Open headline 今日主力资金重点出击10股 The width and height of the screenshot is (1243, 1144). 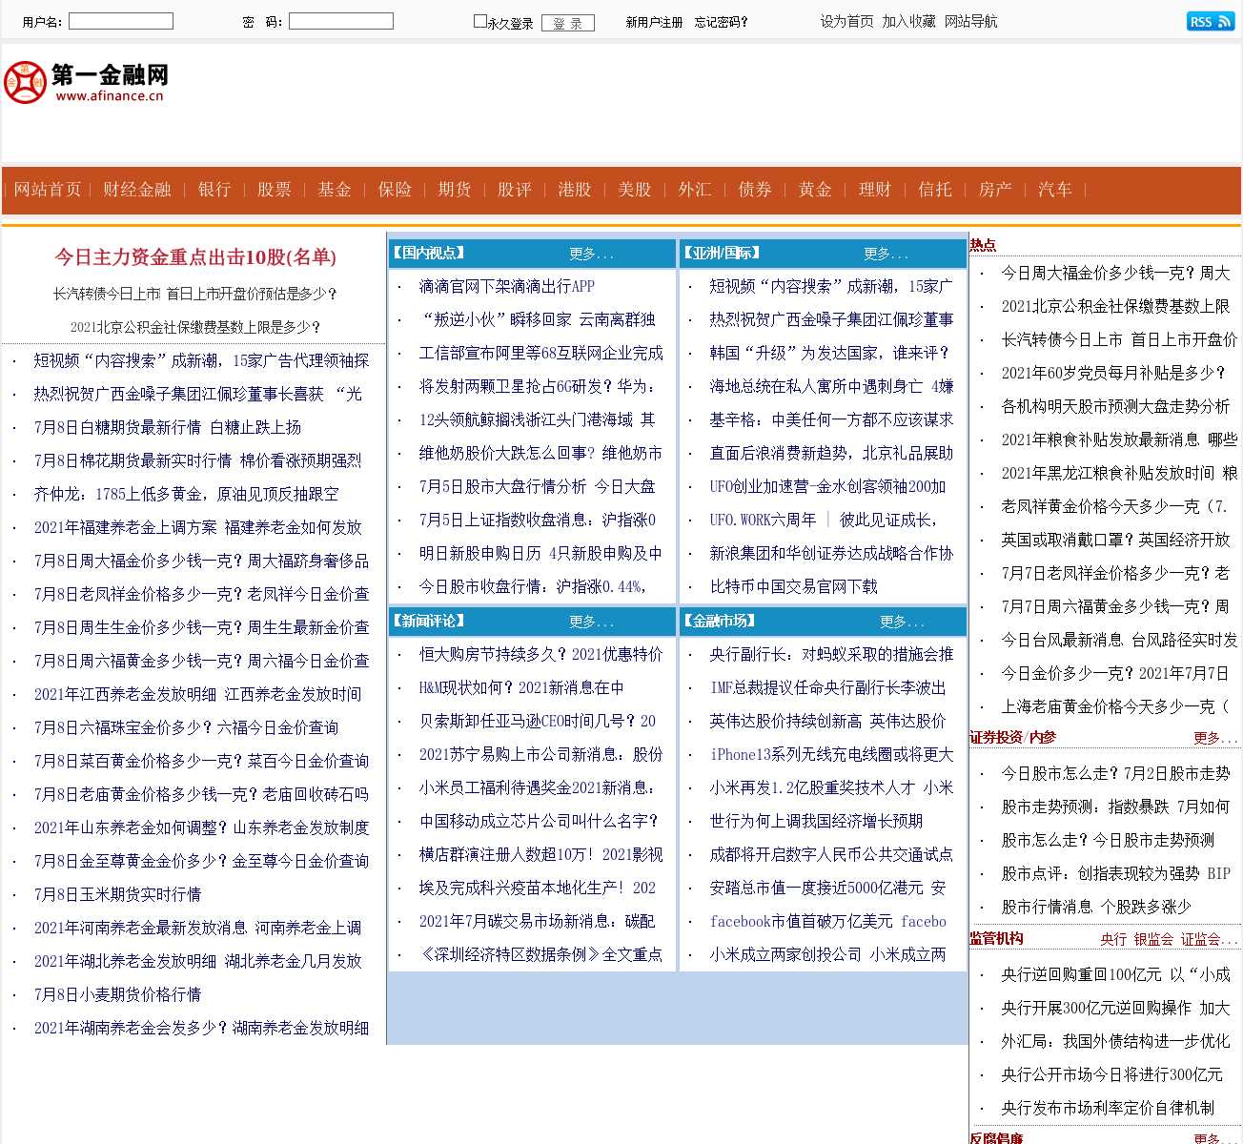tap(195, 257)
